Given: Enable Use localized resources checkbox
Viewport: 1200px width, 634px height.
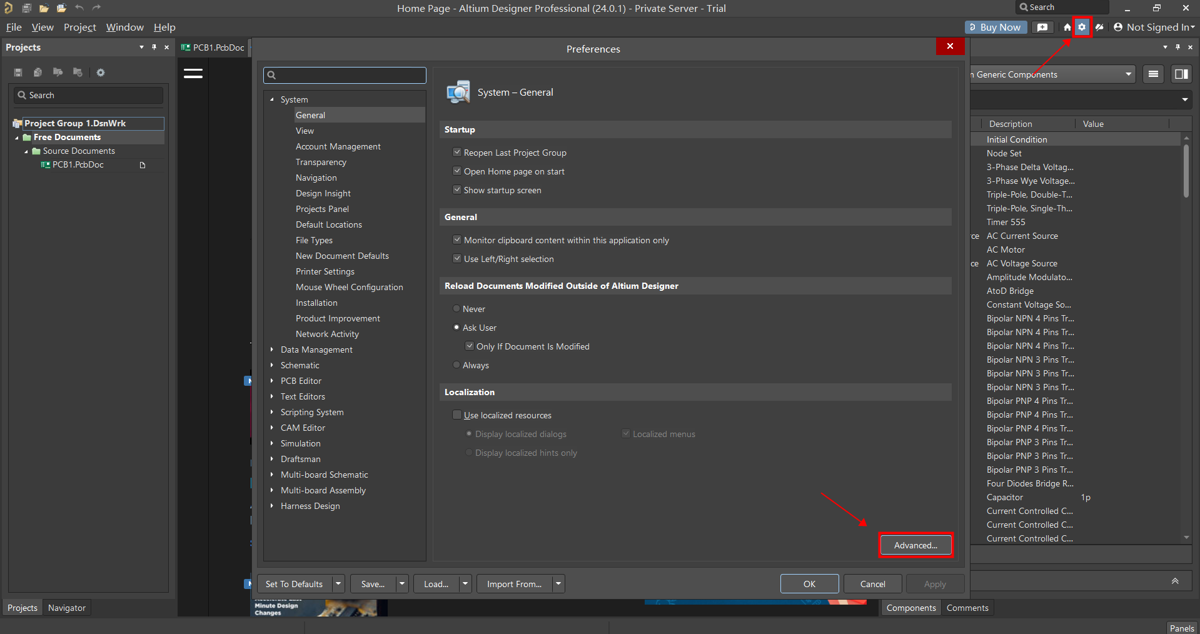Looking at the screenshot, I should tap(457, 415).
